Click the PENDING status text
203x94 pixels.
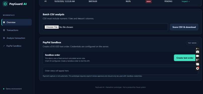tap(168, 1)
